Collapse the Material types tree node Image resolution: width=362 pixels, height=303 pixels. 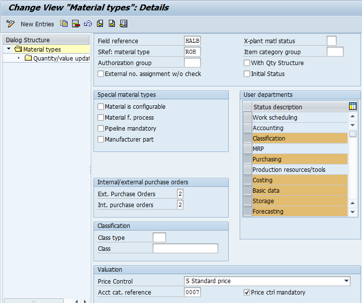click(x=9, y=49)
